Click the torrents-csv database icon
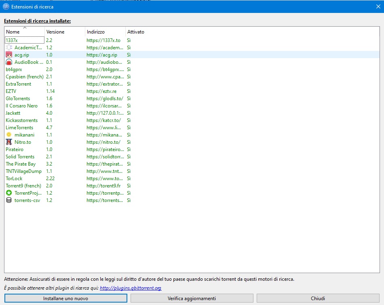 (9, 200)
